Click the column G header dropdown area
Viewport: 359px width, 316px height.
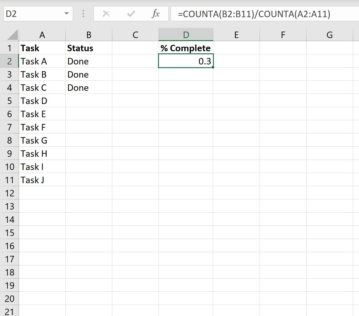(x=329, y=34)
